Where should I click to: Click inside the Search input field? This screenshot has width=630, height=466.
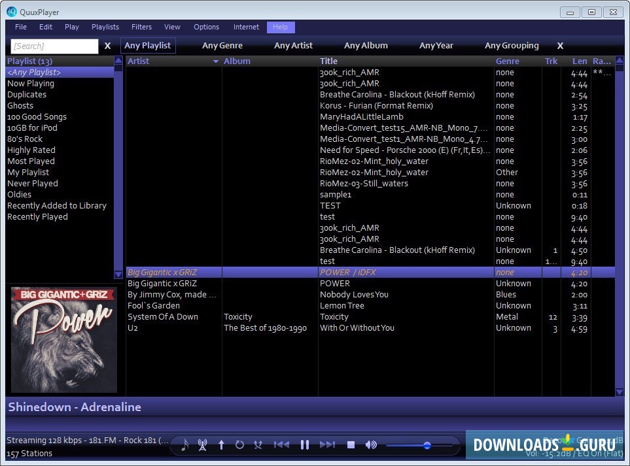54,46
